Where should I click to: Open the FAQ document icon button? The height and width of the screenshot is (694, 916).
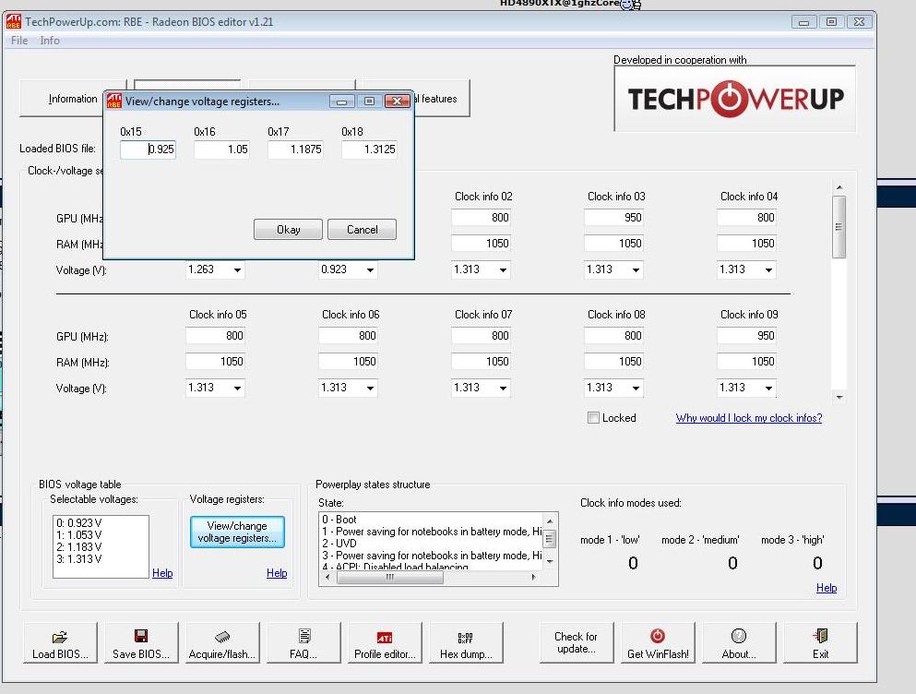303,642
